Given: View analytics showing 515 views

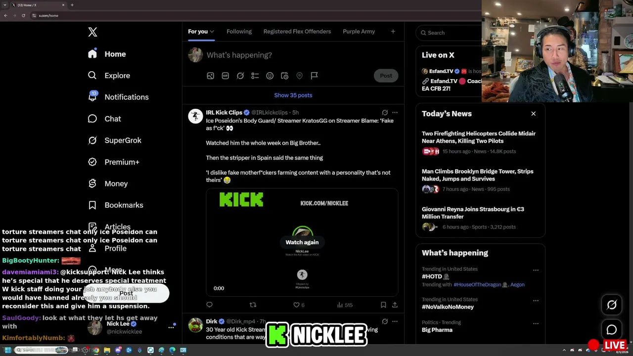Looking at the screenshot, I should [345, 305].
